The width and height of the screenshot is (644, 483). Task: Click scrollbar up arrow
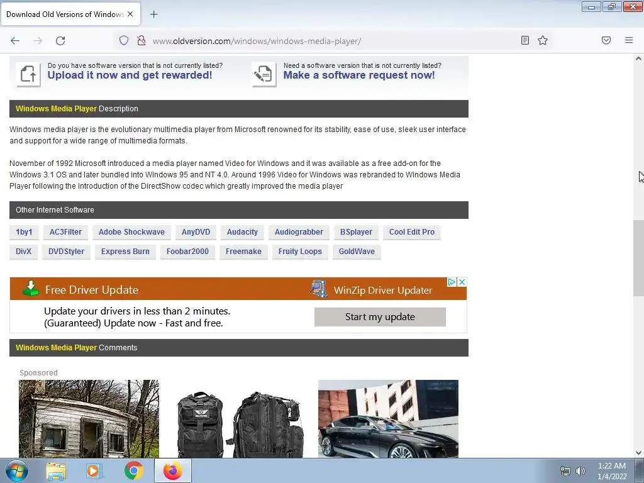pos(638,58)
